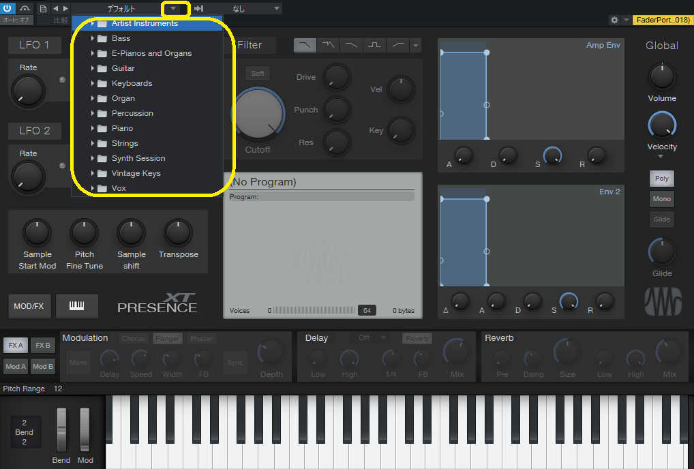The image size is (694, 469).
Task: Click the Program name field
Action: point(322,197)
